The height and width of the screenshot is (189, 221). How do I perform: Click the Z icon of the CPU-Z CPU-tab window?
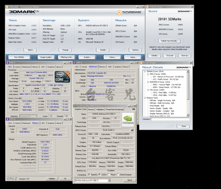[7, 63]
